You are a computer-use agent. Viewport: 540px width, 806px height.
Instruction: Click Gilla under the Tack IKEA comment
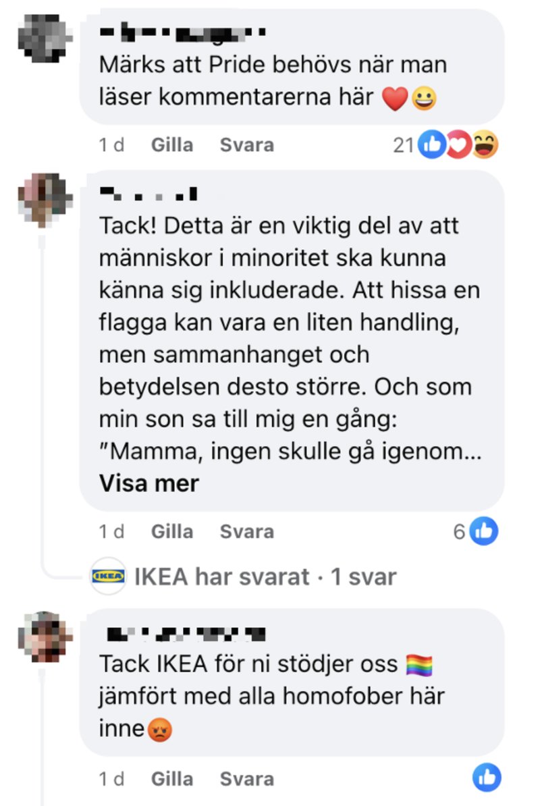click(172, 779)
